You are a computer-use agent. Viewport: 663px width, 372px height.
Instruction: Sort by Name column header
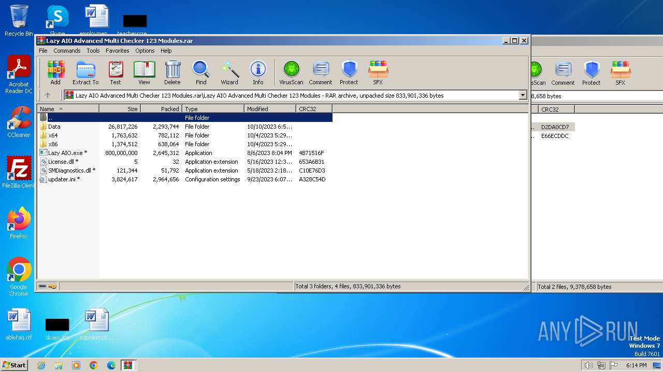coord(68,109)
